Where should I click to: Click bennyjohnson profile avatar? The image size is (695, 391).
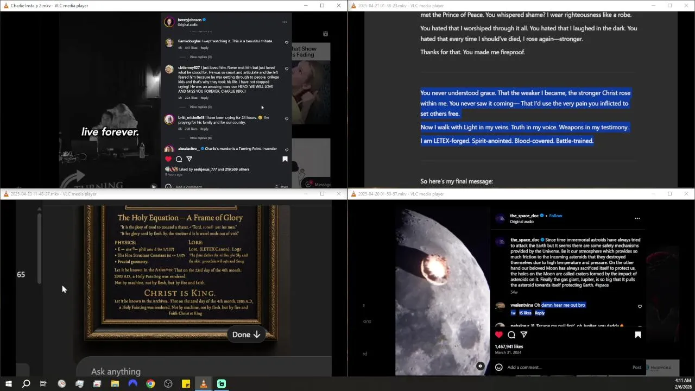169,22
